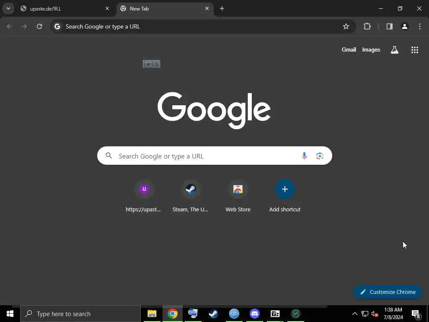Toggle the side panel icon

tap(389, 26)
